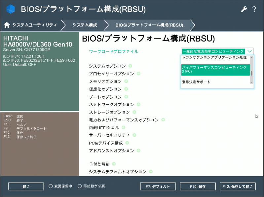This screenshot has height=197, width=264.
Task: Select ハイパフォーマンスコンピューティング (HPC) option
Action: click(215, 69)
